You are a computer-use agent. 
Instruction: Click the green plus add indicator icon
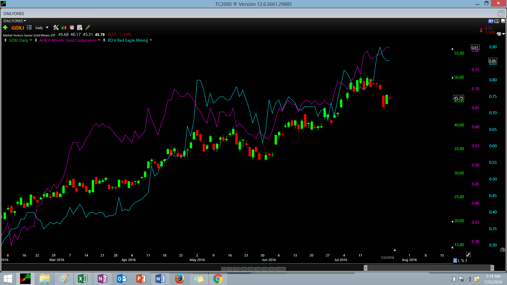click(x=5, y=27)
